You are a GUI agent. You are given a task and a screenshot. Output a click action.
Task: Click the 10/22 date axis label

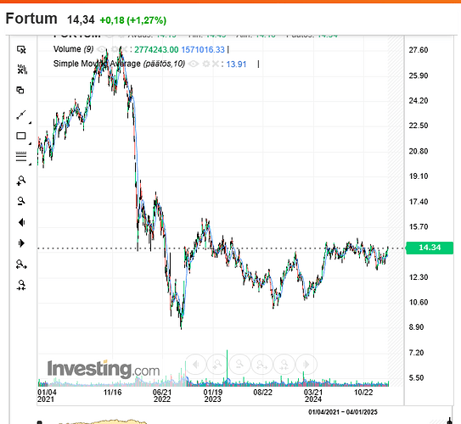(x=363, y=393)
